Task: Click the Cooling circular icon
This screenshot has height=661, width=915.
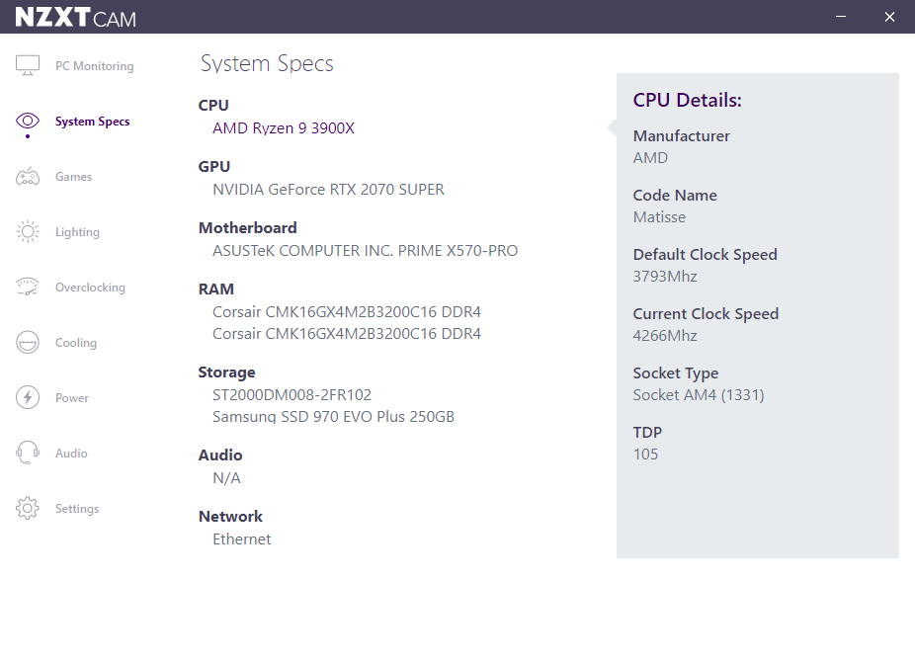Action: (x=28, y=343)
